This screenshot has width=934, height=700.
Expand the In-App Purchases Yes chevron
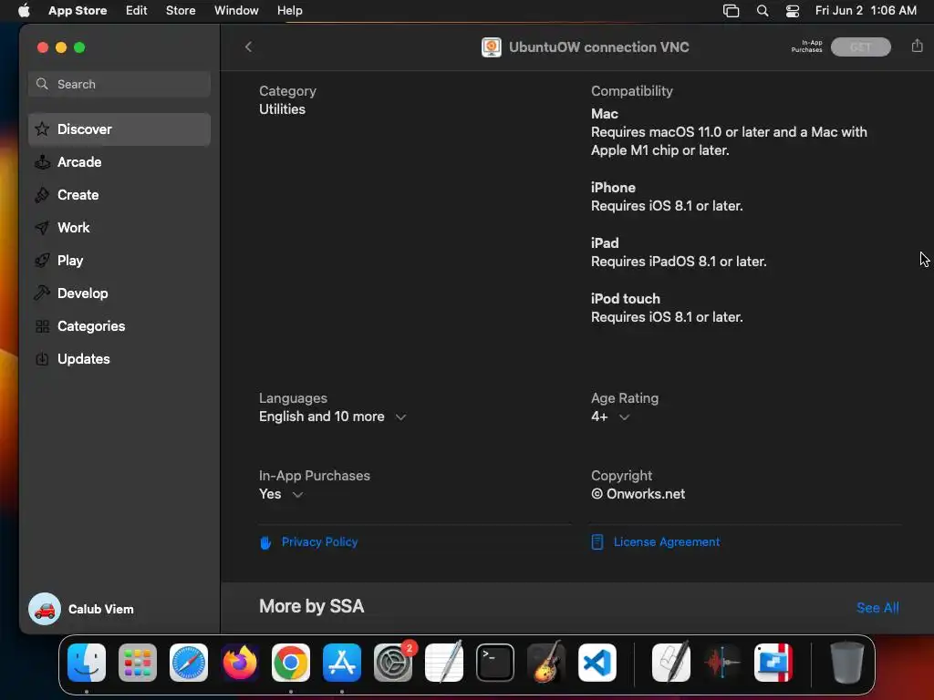tap(298, 495)
